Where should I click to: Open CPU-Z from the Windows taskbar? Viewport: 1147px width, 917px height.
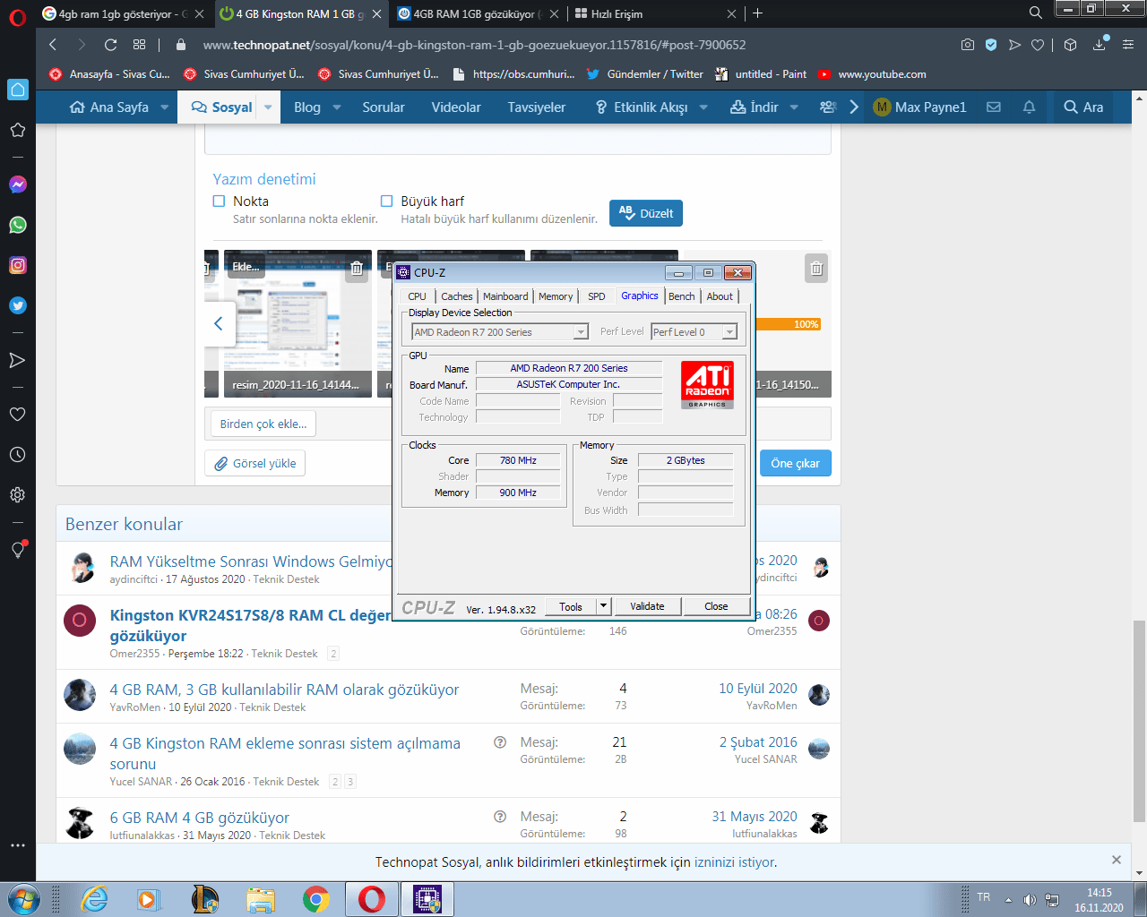click(x=427, y=899)
